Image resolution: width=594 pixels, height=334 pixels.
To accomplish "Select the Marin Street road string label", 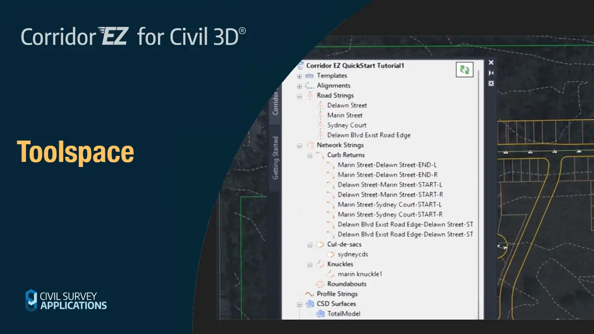I will click(345, 116).
